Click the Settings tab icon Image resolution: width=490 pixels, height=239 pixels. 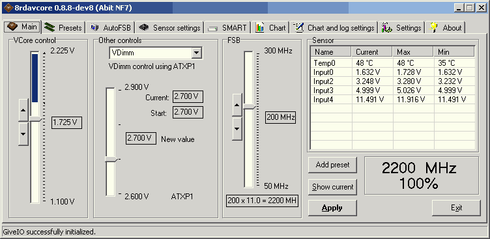click(x=386, y=27)
